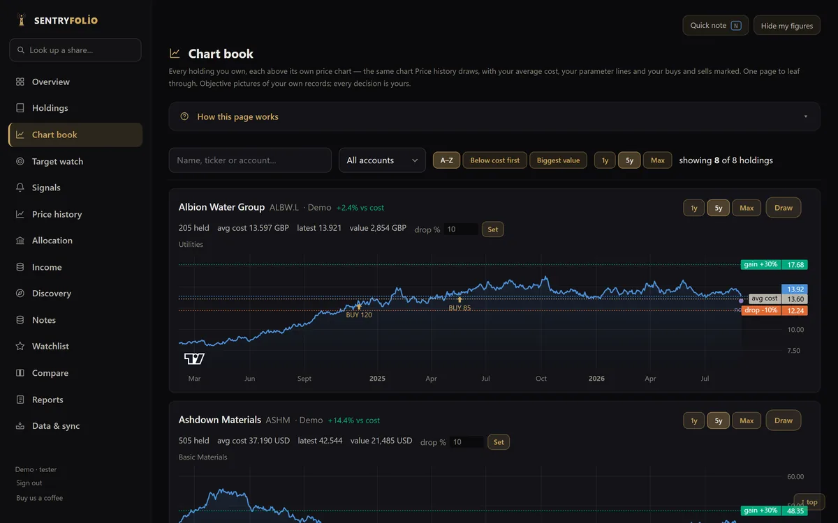Click the gain +30% label on Albion chart

click(761, 265)
